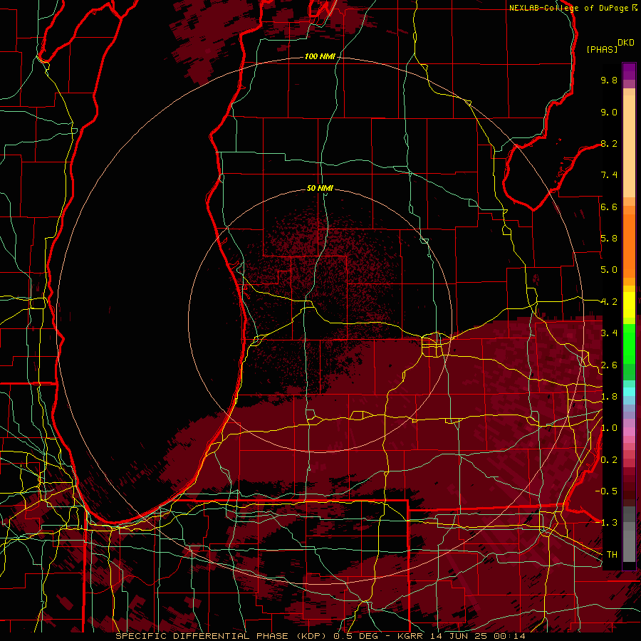Click the 5.8 value on the color scale
The width and height of the screenshot is (641, 641).
609,239
